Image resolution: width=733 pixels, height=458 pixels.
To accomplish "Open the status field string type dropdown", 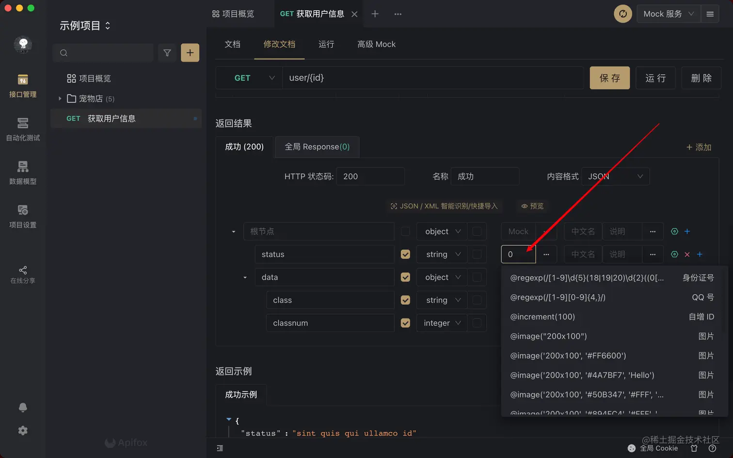I will (x=442, y=254).
